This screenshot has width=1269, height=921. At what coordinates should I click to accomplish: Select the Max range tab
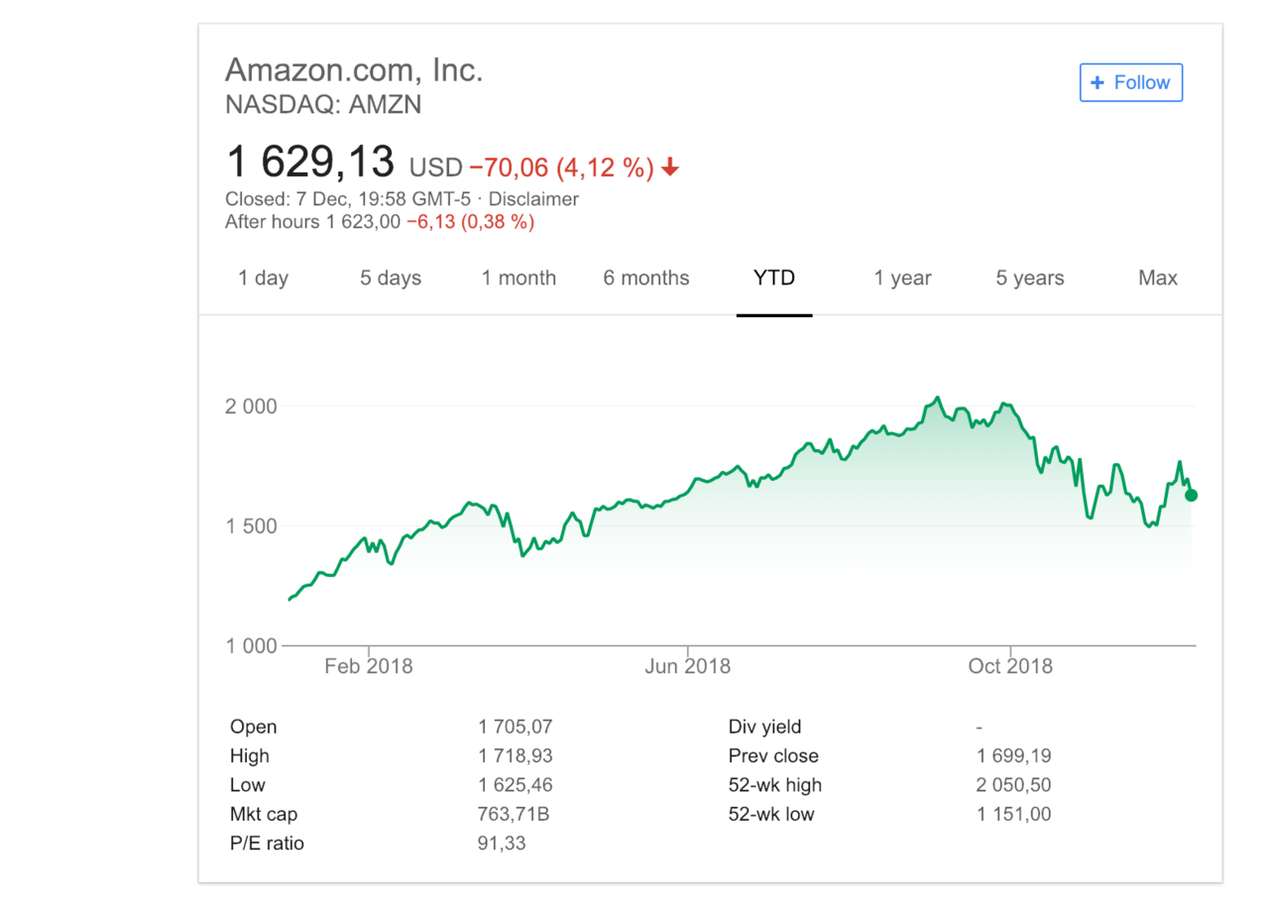coord(1158,279)
